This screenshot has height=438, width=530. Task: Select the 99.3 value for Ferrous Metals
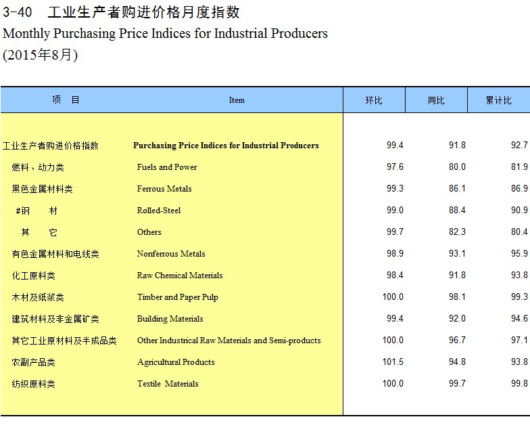[395, 188]
